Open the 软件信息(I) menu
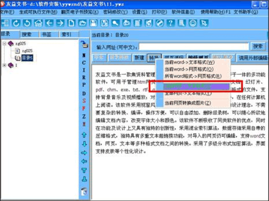The width and height of the screenshot is (269, 201). 183,12
